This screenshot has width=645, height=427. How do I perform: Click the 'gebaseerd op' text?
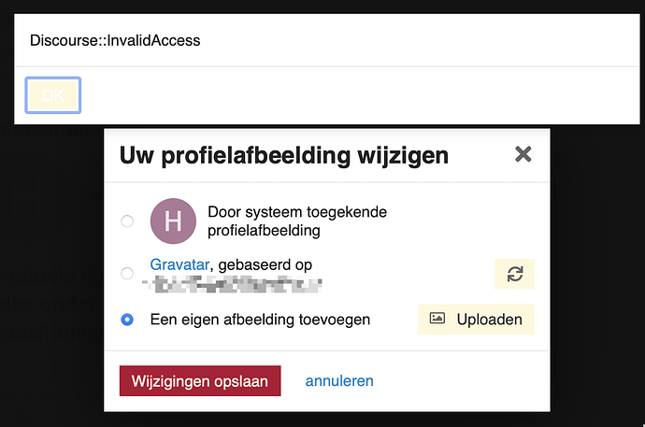(265, 265)
